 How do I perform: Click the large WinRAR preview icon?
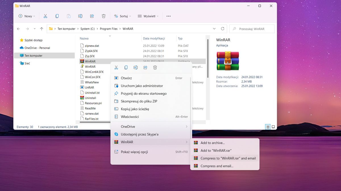228,61
